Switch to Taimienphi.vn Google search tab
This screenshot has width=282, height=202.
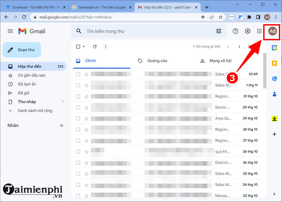[x=102, y=7]
